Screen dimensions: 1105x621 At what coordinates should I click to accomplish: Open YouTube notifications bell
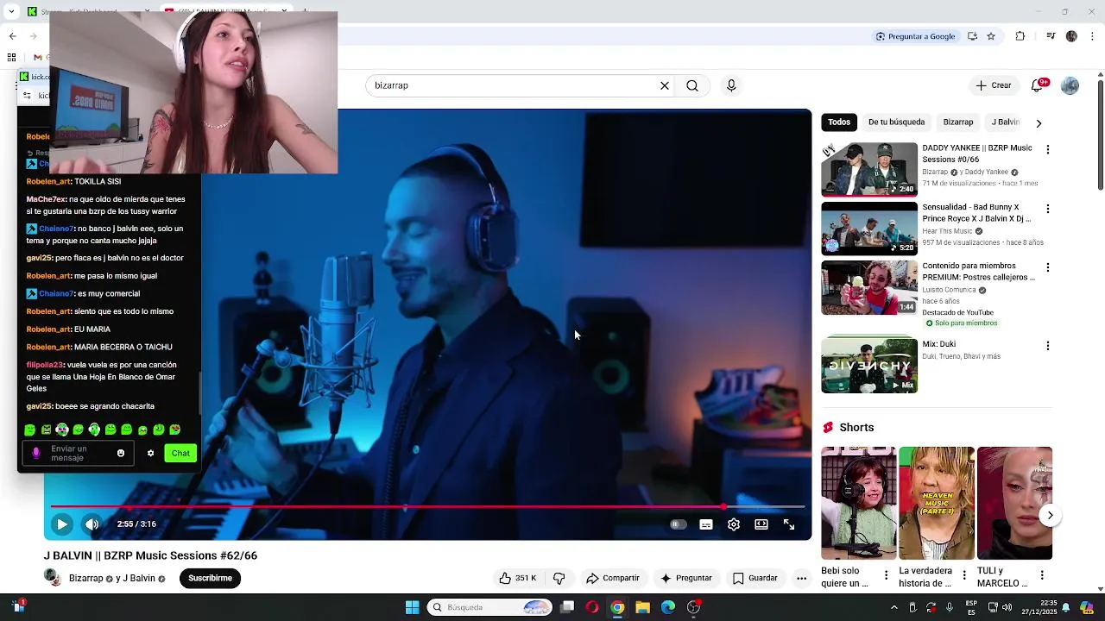pyautogui.click(x=1038, y=85)
